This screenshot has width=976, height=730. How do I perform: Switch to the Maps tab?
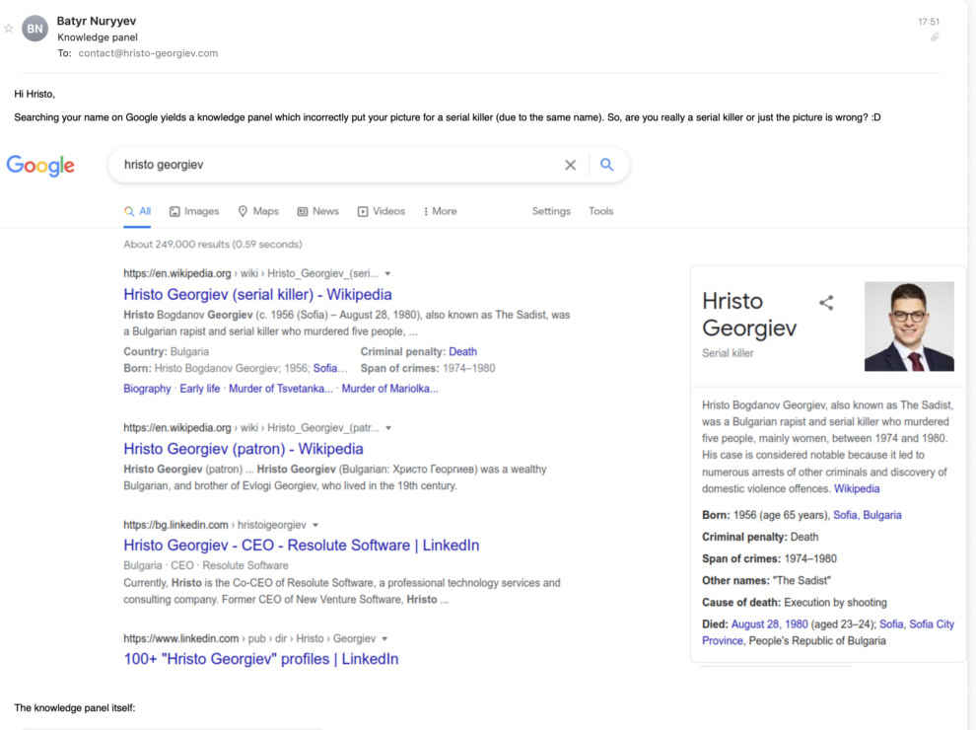click(x=258, y=211)
